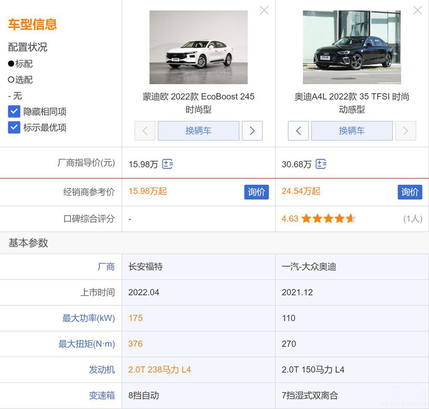Click the 换辆车 button under the Mondeo

198,130
